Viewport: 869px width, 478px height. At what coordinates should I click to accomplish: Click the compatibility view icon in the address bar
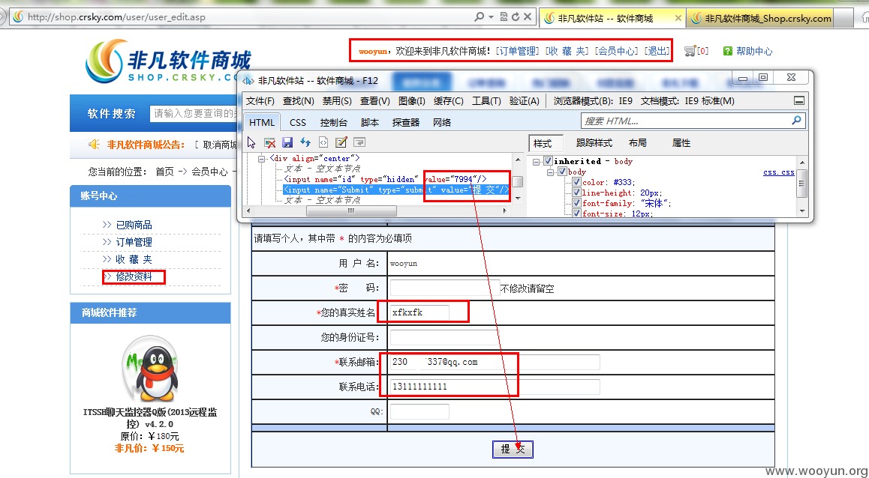(x=504, y=16)
